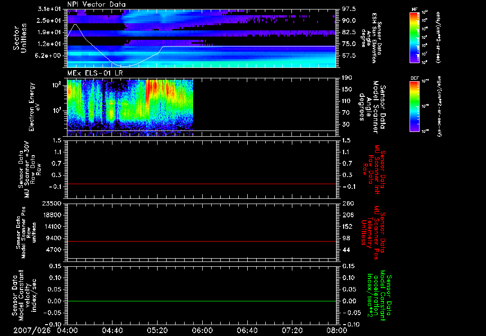Screen dimensions: 486x336
Task: Click the 06:40 time axis label
Action: pos(247,331)
